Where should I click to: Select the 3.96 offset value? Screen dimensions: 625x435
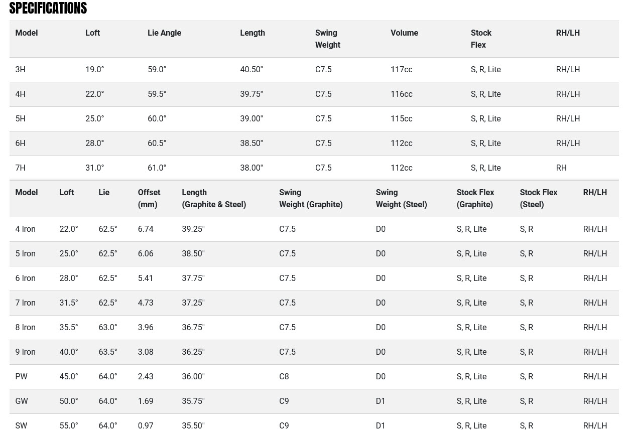click(146, 328)
